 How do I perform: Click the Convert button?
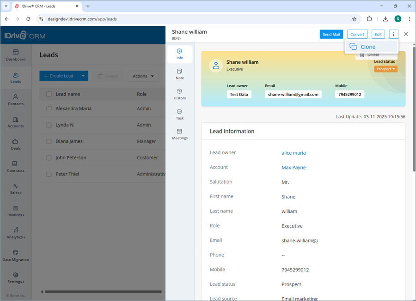click(357, 34)
